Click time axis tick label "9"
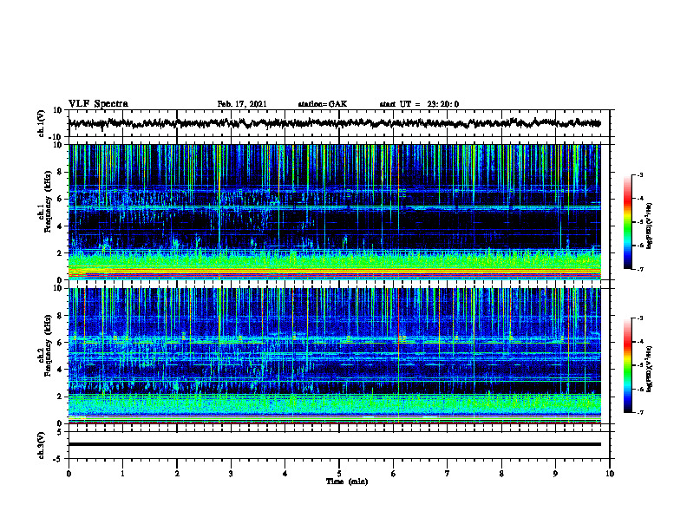This screenshot has width=687, height=531. pyautogui.click(x=555, y=474)
